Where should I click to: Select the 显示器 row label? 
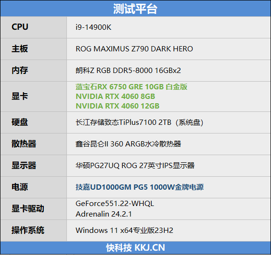pyautogui.click(x=24, y=165)
